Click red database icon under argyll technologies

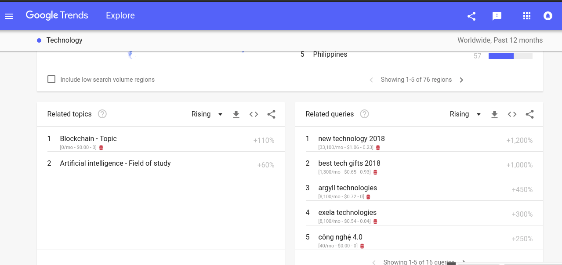[x=368, y=197]
